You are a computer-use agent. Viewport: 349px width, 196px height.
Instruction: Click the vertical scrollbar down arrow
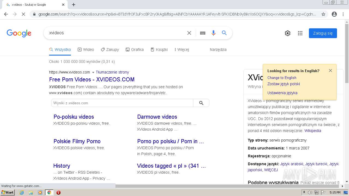coord(347,182)
